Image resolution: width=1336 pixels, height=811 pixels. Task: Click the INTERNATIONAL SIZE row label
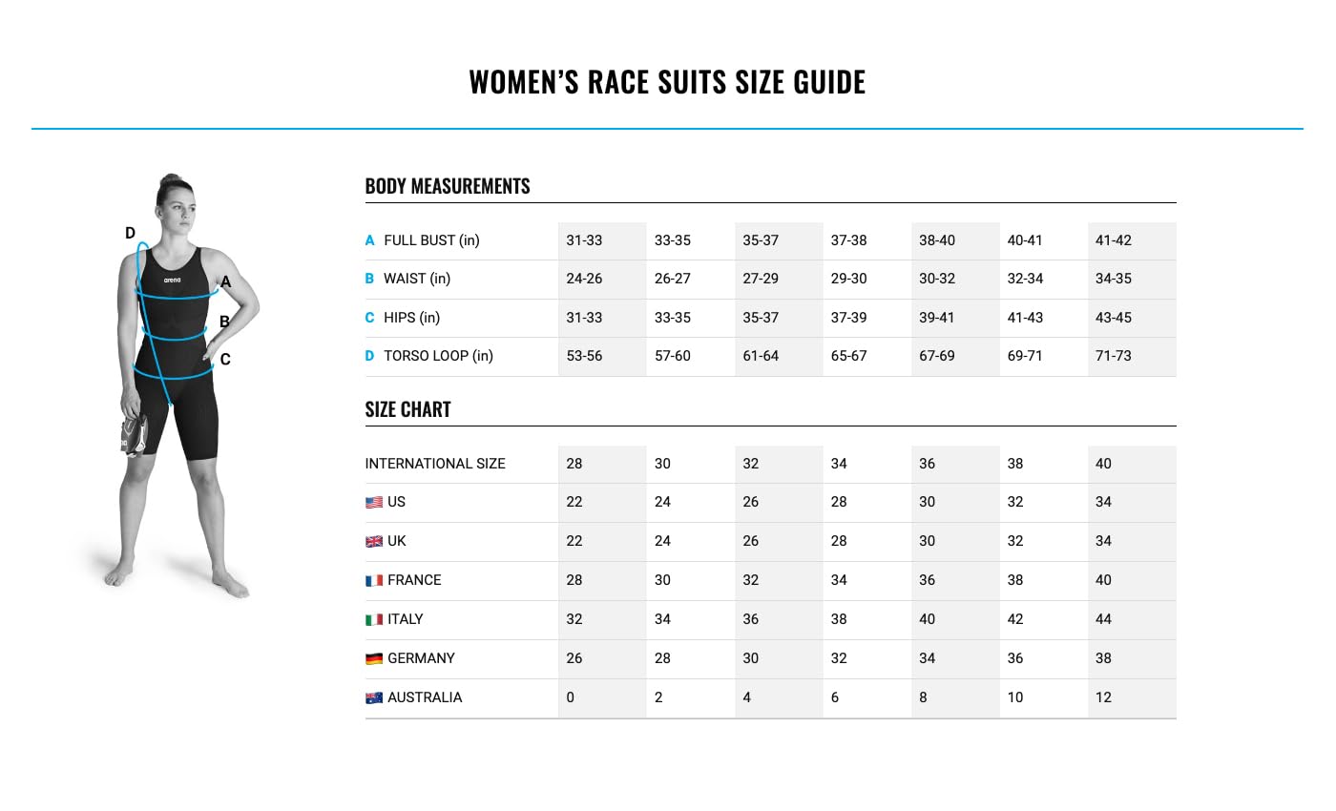coord(435,464)
